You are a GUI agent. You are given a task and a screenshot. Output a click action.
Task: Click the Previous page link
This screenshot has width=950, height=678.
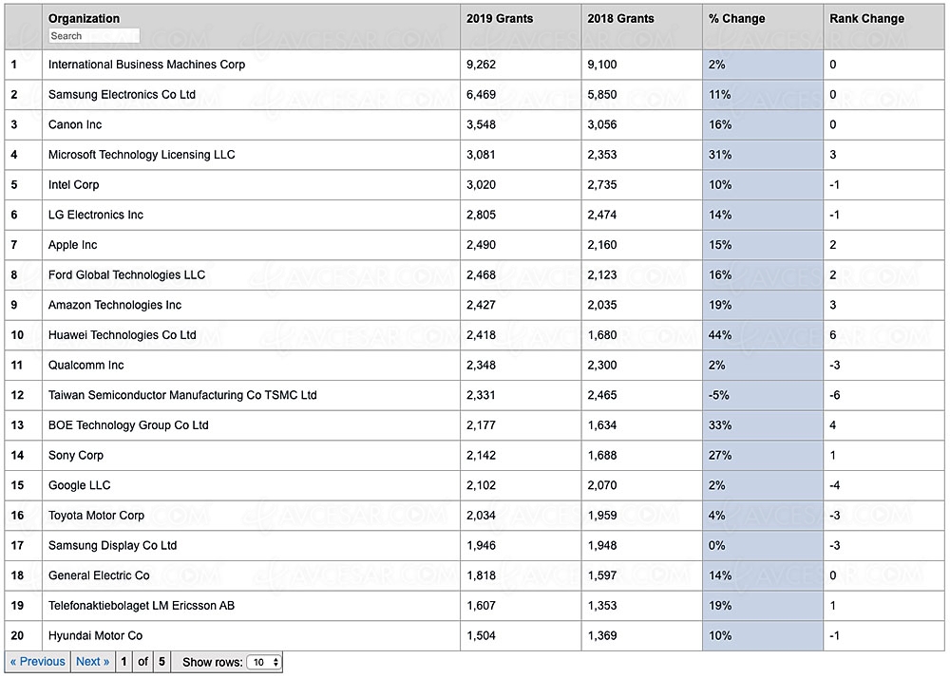[x=37, y=662]
